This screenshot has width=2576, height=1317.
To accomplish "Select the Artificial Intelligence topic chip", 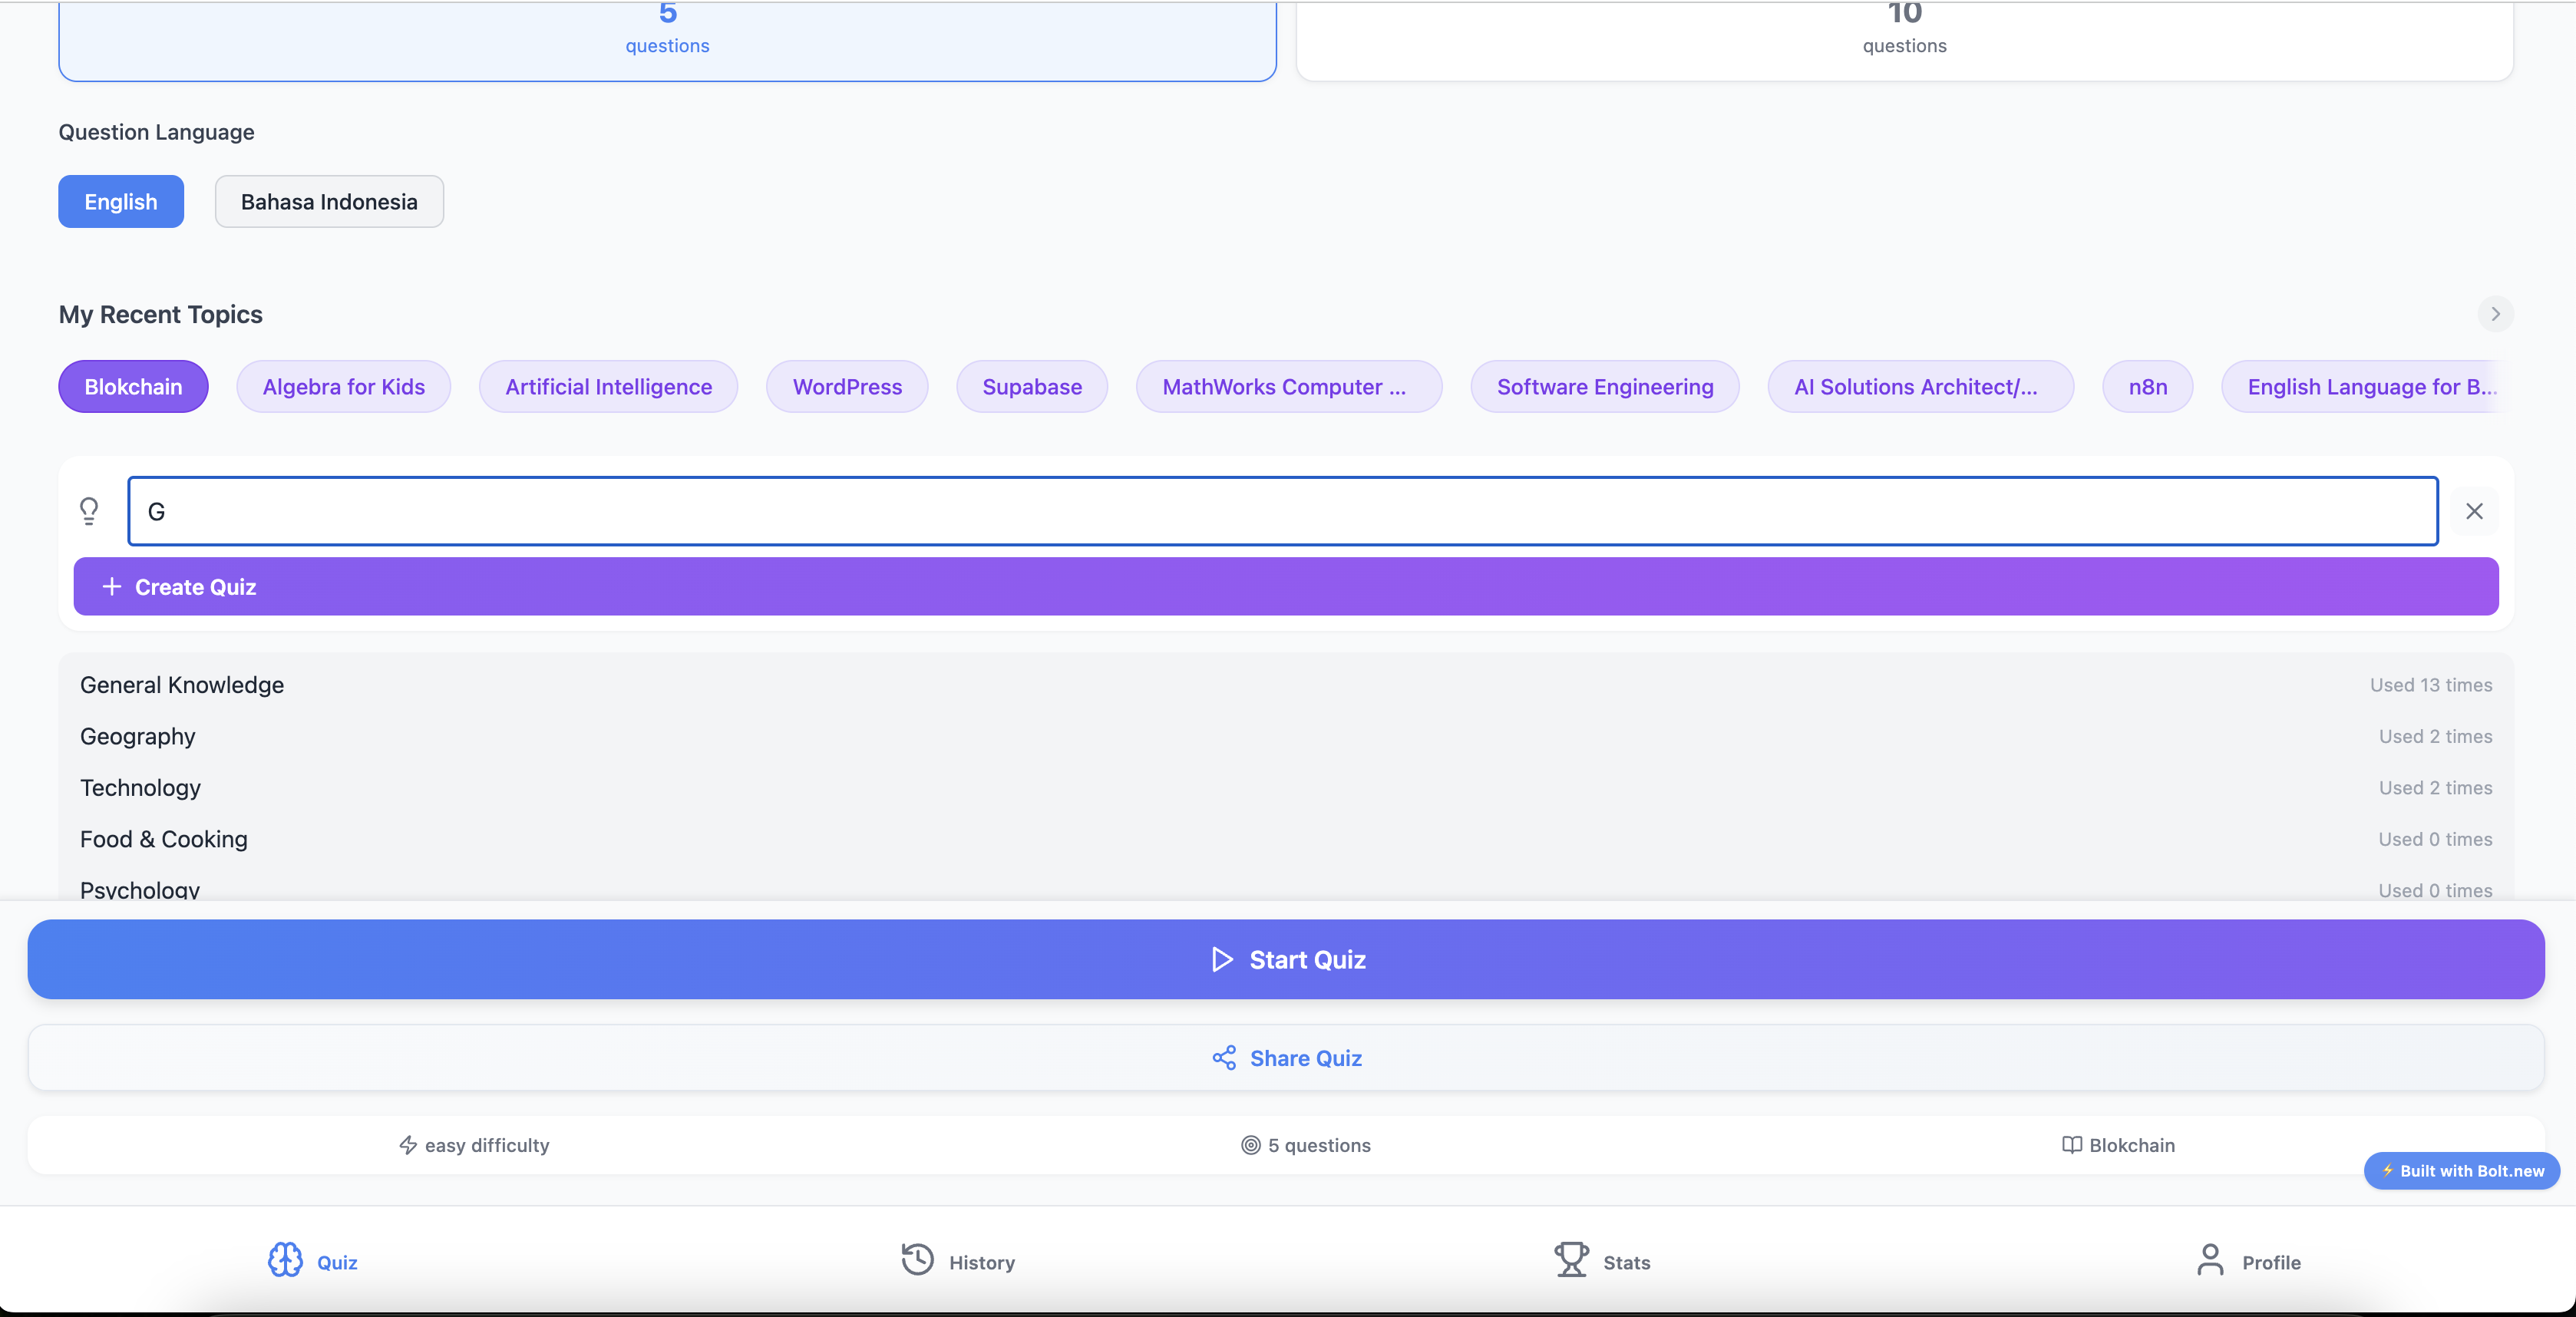I will pyautogui.click(x=608, y=387).
